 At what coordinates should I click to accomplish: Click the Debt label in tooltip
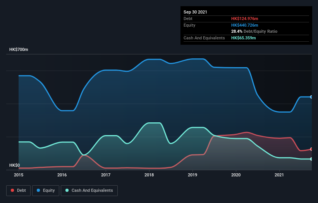coord(188,19)
